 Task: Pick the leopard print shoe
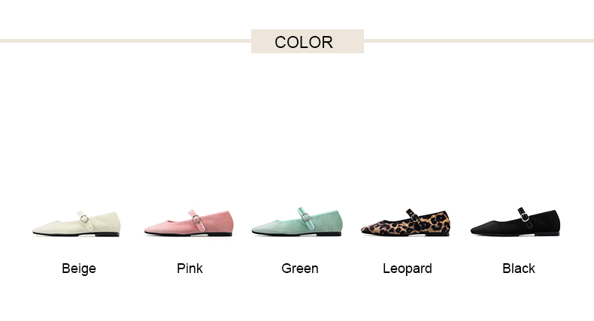point(406,222)
